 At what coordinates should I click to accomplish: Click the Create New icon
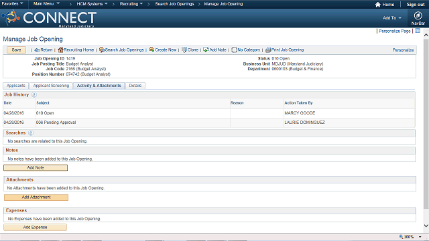point(151,50)
